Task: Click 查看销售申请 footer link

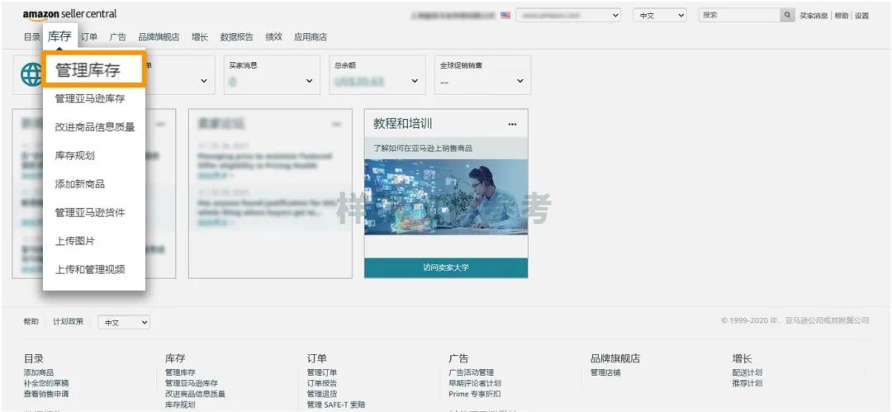Action: (46, 394)
